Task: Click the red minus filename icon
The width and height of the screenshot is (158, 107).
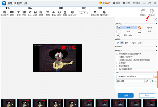Action: click(156, 81)
